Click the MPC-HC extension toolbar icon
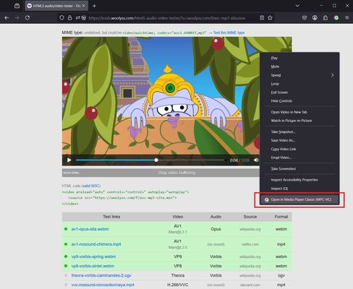The width and height of the screenshot is (353, 289). pos(336,17)
